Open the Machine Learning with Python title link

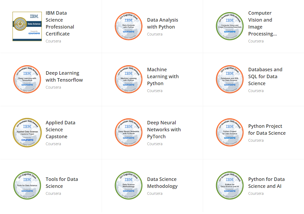coord(163,76)
